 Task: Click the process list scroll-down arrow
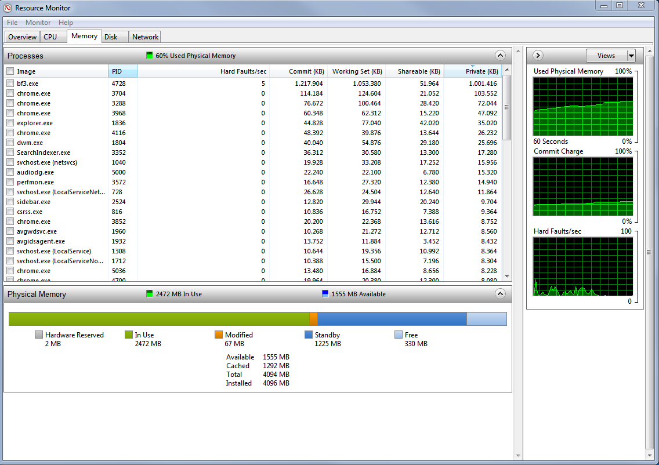click(507, 277)
